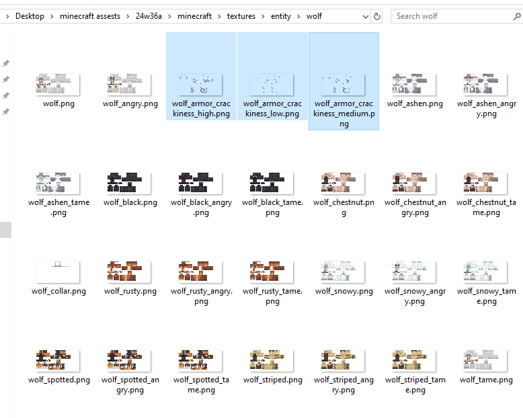The image size is (523, 418).
Task: Select wolf_black_tame.png image icon
Action: (272, 183)
